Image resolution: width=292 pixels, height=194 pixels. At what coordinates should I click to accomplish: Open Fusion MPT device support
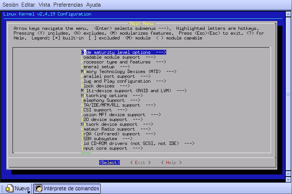[x=121, y=115]
